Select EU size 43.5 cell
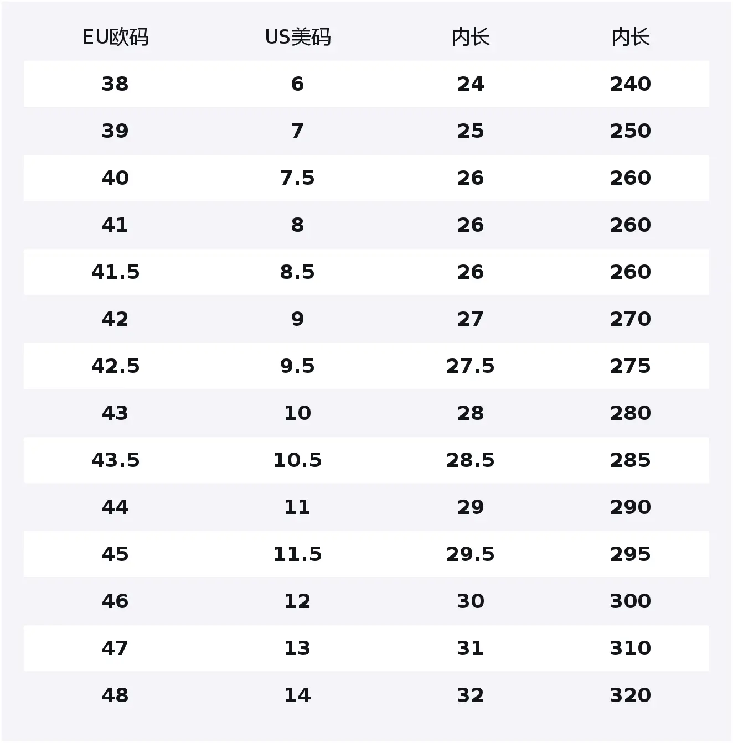The height and width of the screenshot is (743, 733). pyautogui.click(x=115, y=460)
